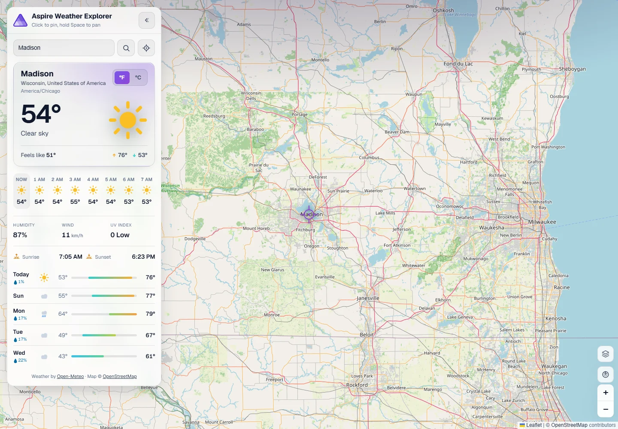Click the Sunset icon
The width and height of the screenshot is (618, 429).
[x=89, y=257]
